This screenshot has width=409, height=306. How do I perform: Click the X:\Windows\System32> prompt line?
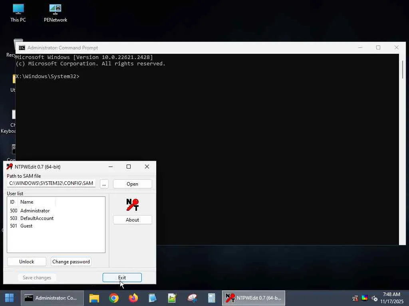(x=48, y=76)
